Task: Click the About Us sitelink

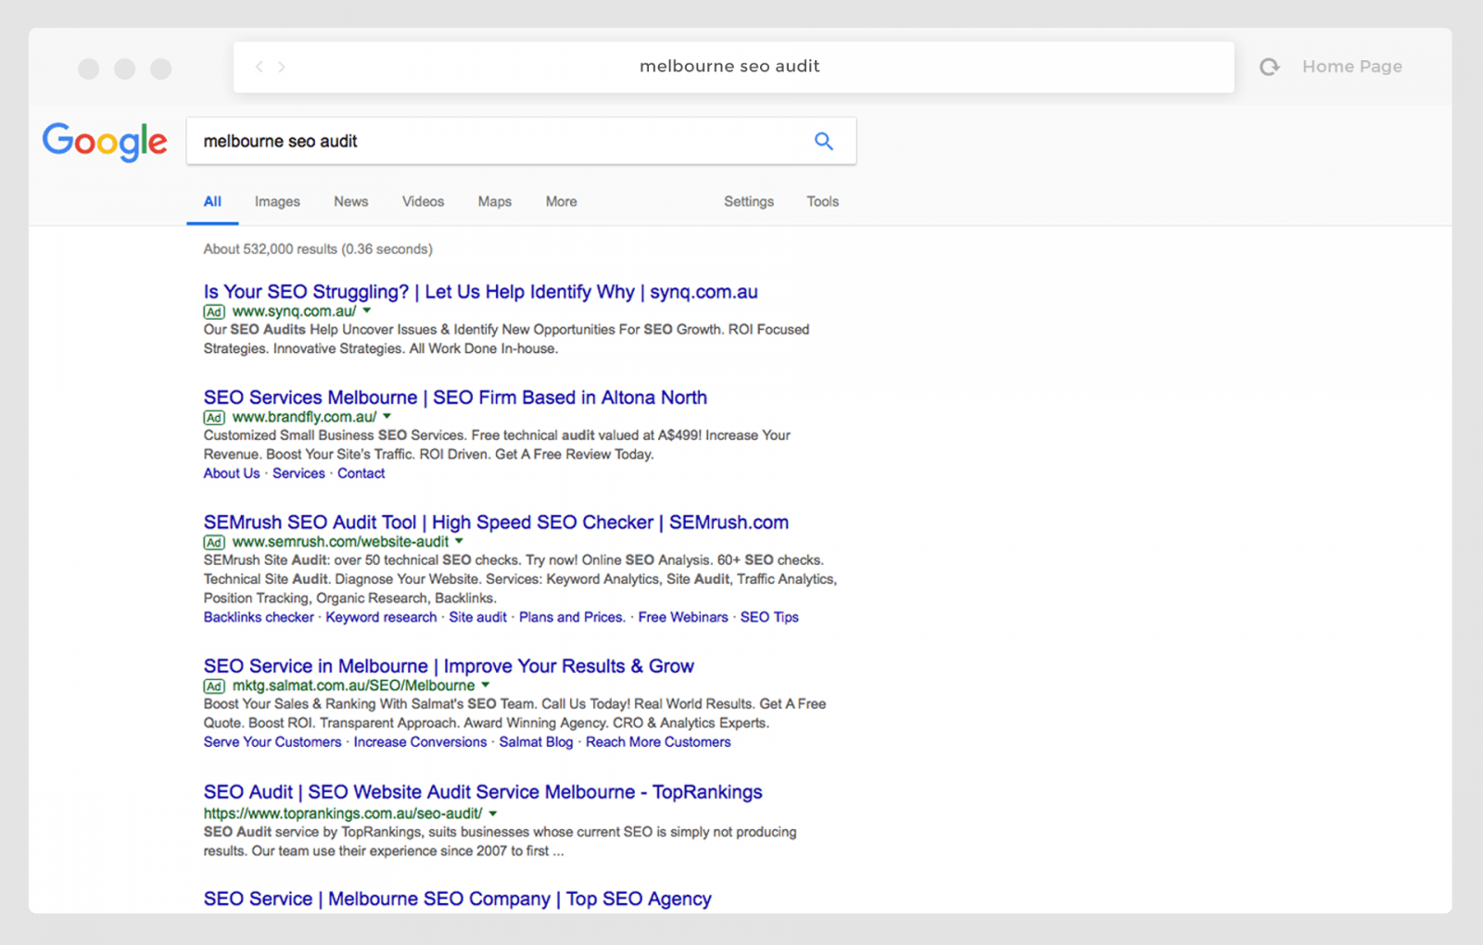Action: point(232,473)
